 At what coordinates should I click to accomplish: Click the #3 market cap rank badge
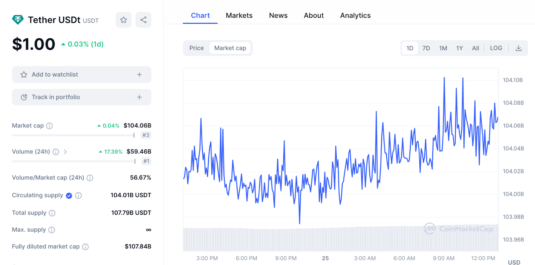click(146, 135)
